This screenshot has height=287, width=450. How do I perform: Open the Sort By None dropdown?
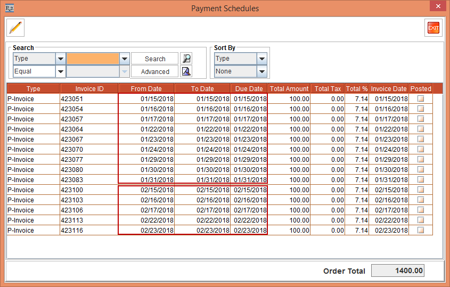pyautogui.click(x=261, y=71)
